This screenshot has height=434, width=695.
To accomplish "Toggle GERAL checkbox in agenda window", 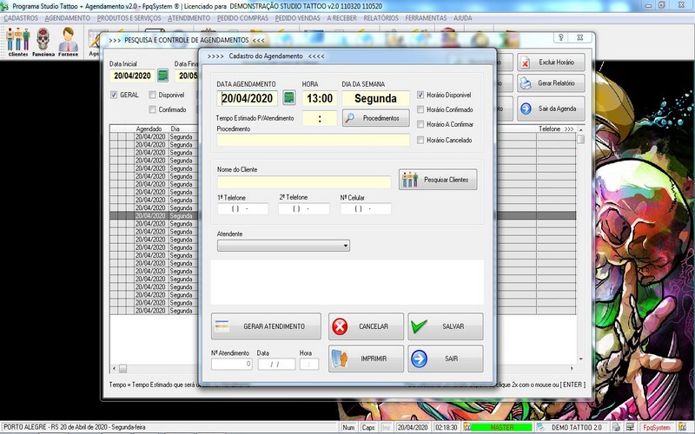I will click(x=114, y=95).
